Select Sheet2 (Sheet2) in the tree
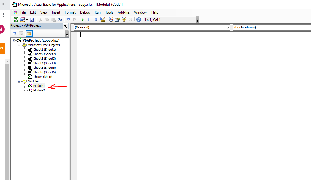The width and height of the screenshot is (311, 180). click(44, 54)
